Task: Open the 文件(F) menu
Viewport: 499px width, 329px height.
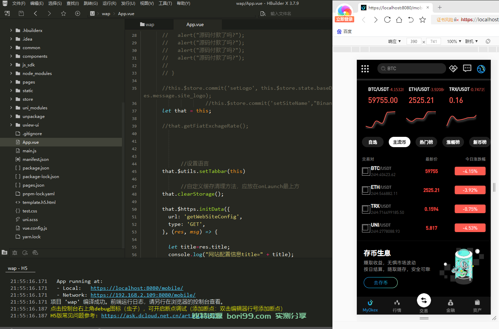Action: pos(19,3)
